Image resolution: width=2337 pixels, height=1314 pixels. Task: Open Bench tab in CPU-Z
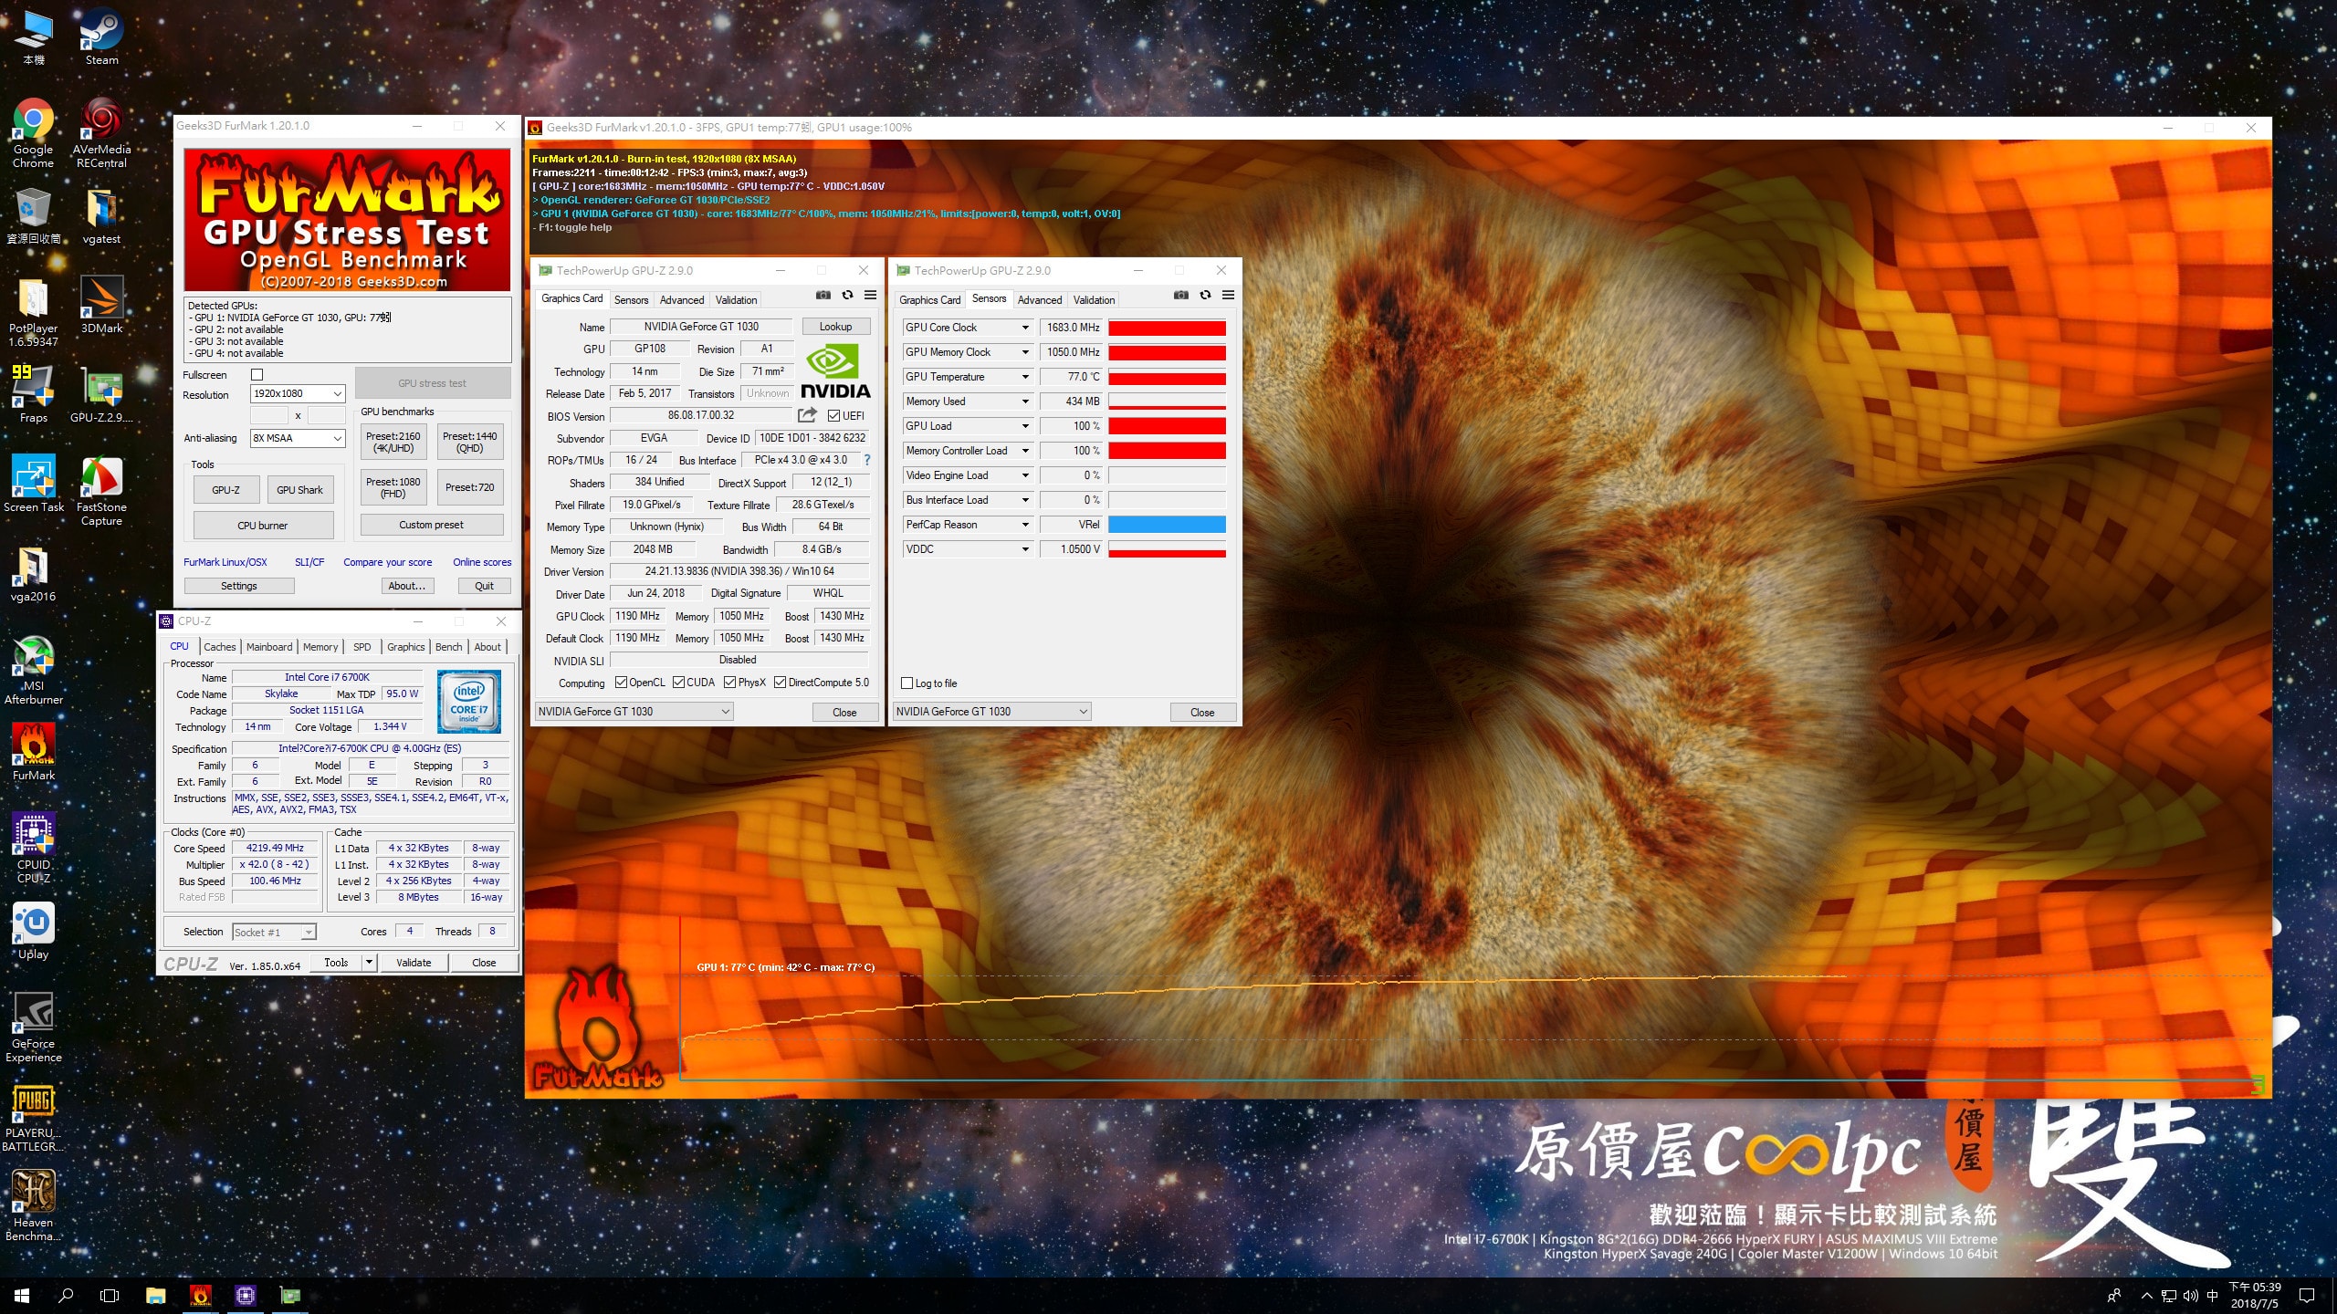tap(448, 647)
